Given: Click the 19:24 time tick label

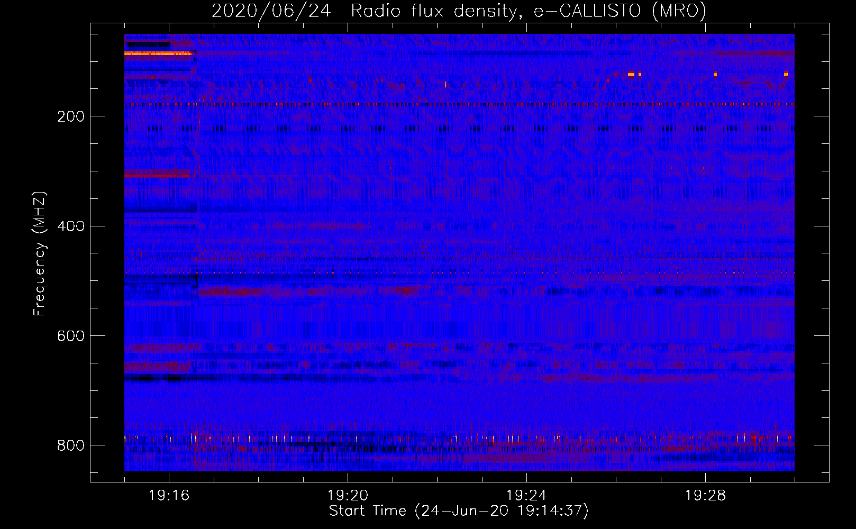Looking at the screenshot, I should (x=526, y=496).
